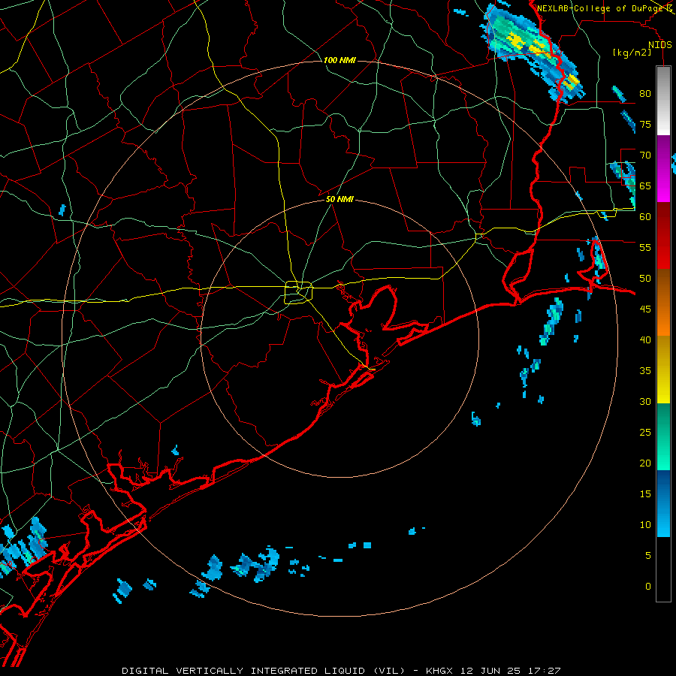Click the legend value "15"
Screen dimensions: 676x676
tap(645, 494)
